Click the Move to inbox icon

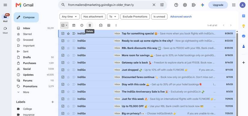point(109,25)
